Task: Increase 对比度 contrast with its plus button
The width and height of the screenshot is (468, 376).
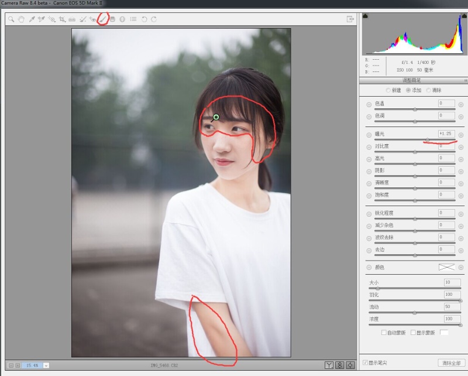Action: click(x=461, y=148)
